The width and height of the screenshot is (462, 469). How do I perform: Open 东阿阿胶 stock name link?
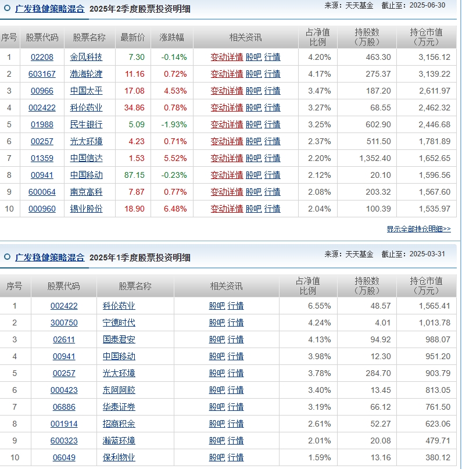pos(119,390)
